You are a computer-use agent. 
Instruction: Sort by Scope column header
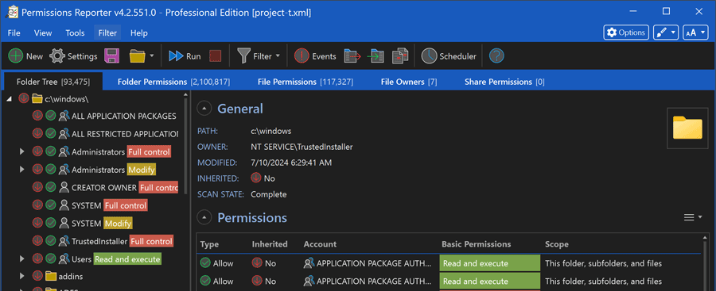tap(557, 244)
